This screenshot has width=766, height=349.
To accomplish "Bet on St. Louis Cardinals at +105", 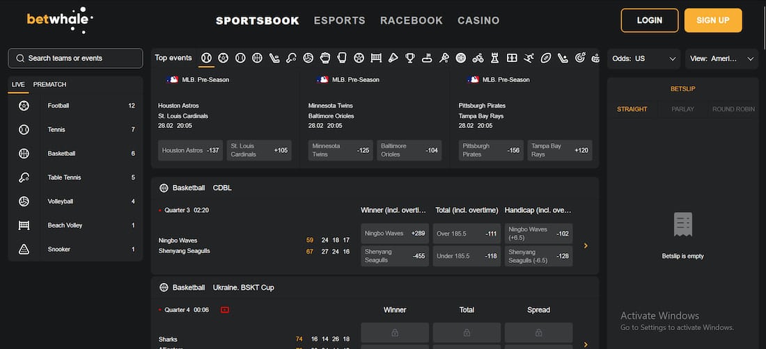I will pyautogui.click(x=259, y=150).
